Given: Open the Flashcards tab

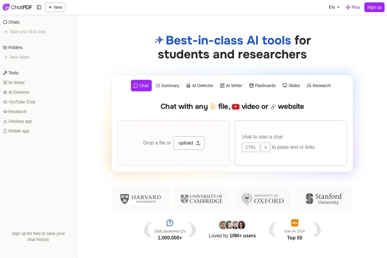Looking at the screenshot, I should click(x=263, y=85).
